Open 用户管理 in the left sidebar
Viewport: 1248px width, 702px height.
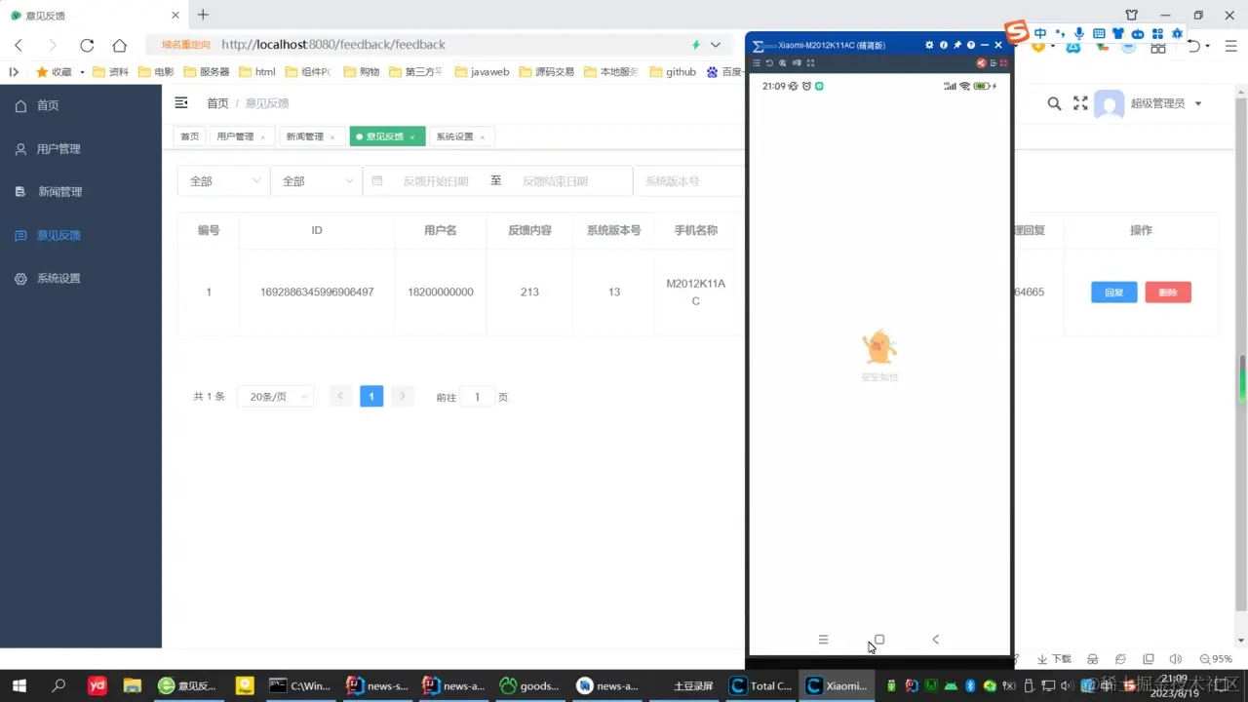[x=81, y=149]
